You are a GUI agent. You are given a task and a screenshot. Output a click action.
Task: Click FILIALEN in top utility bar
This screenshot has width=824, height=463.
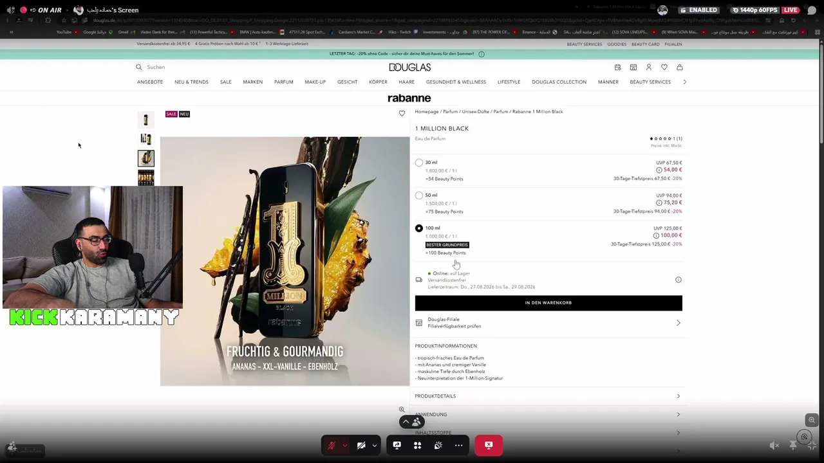click(673, 44)
